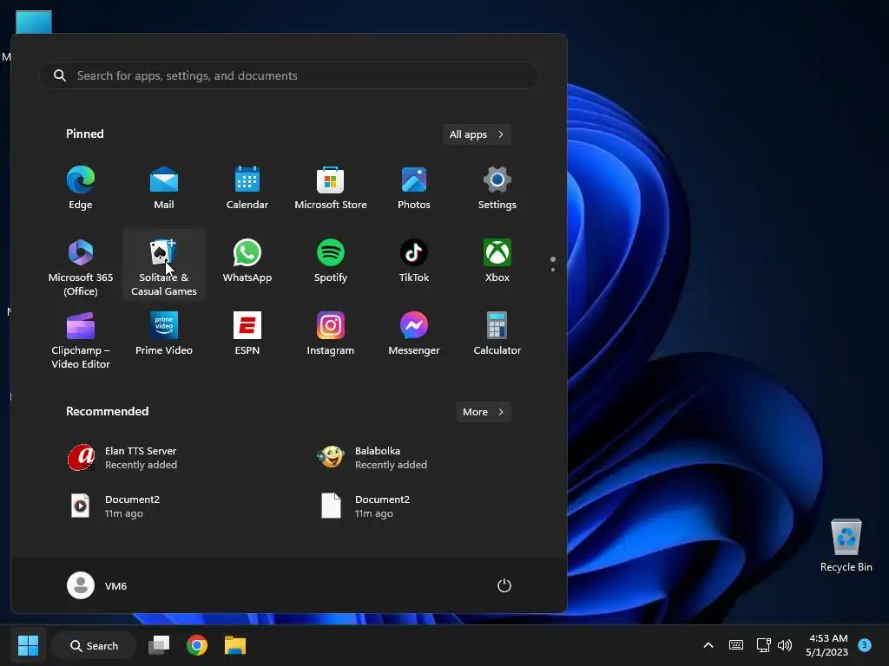The width and height of the screenshot is (889, 666).
Task: Launch Prime Video
Action: [164, 335]
